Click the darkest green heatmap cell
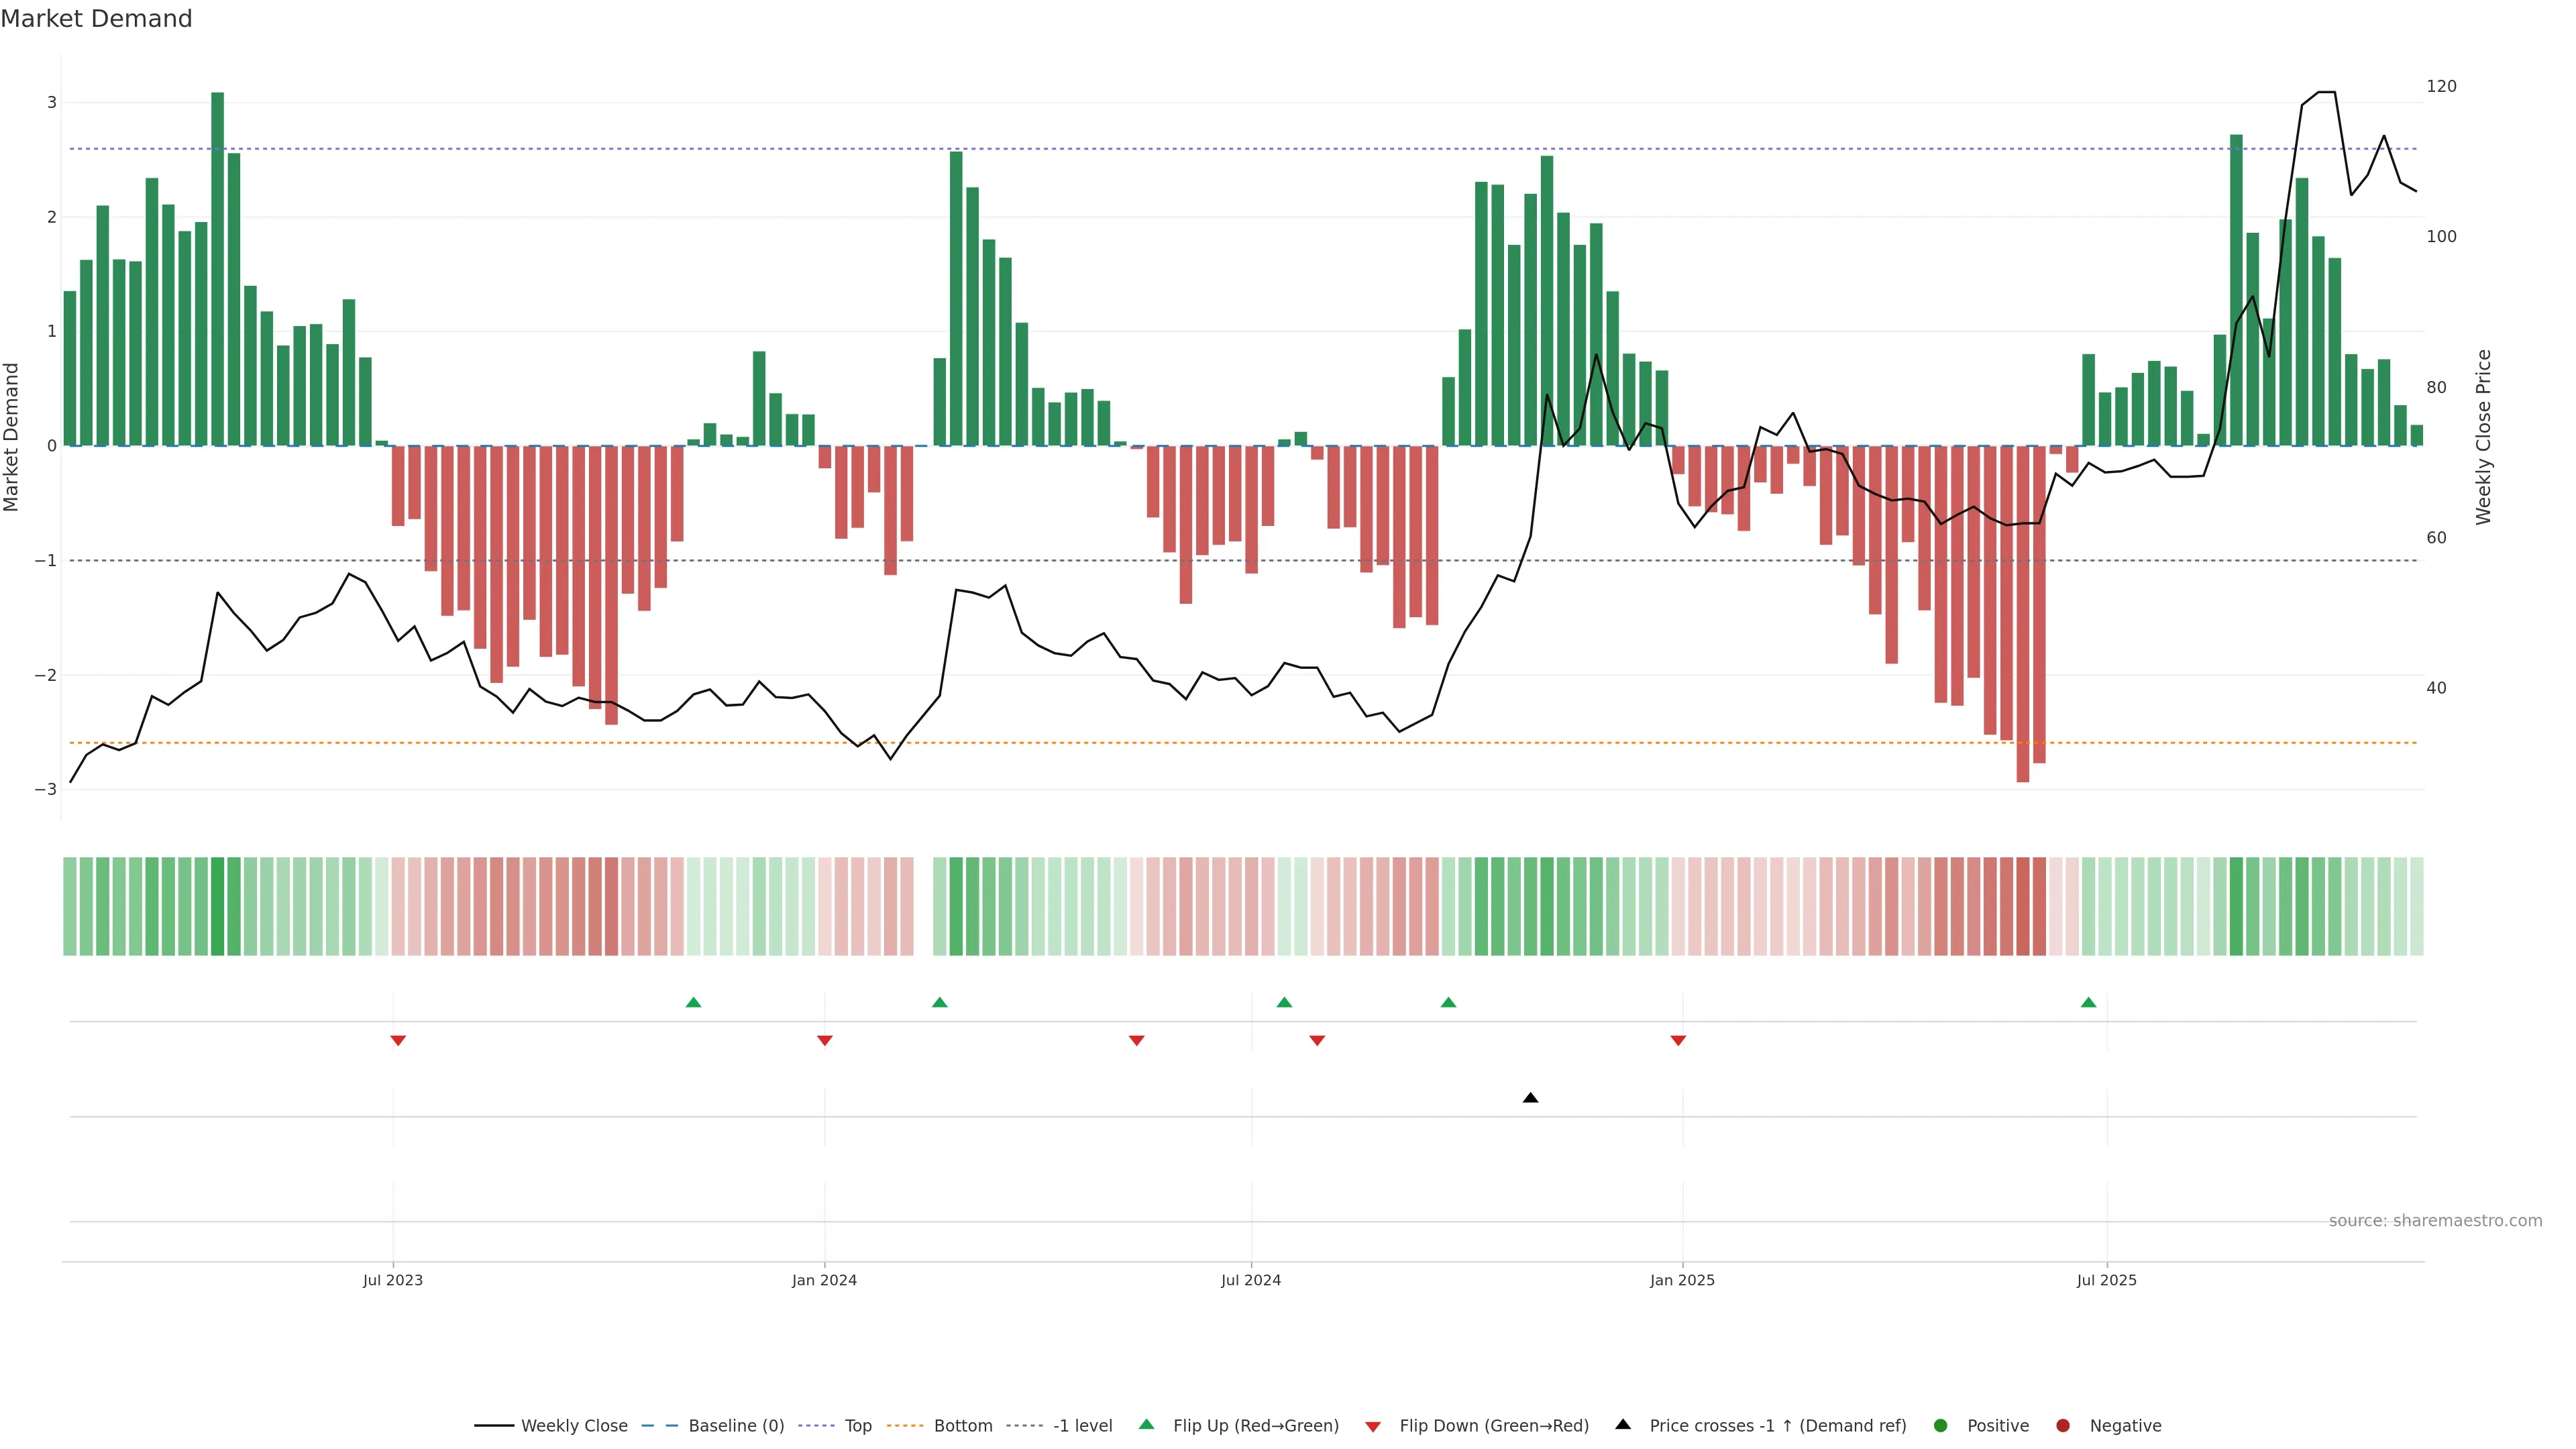The image size is (2576, 1449). pyautogui.click(x=218, y=906)
